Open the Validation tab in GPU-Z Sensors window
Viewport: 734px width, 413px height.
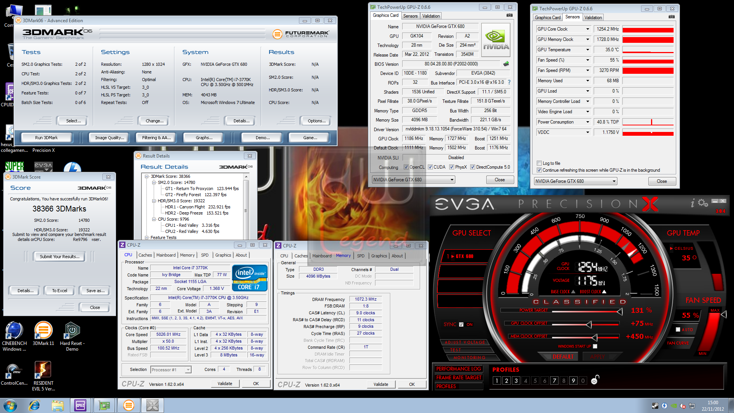pos(593,18)
